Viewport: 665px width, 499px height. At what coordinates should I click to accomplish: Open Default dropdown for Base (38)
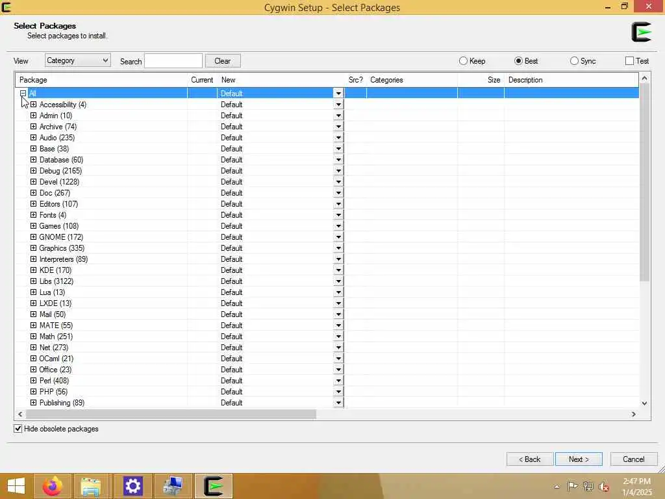coord(338,149)
